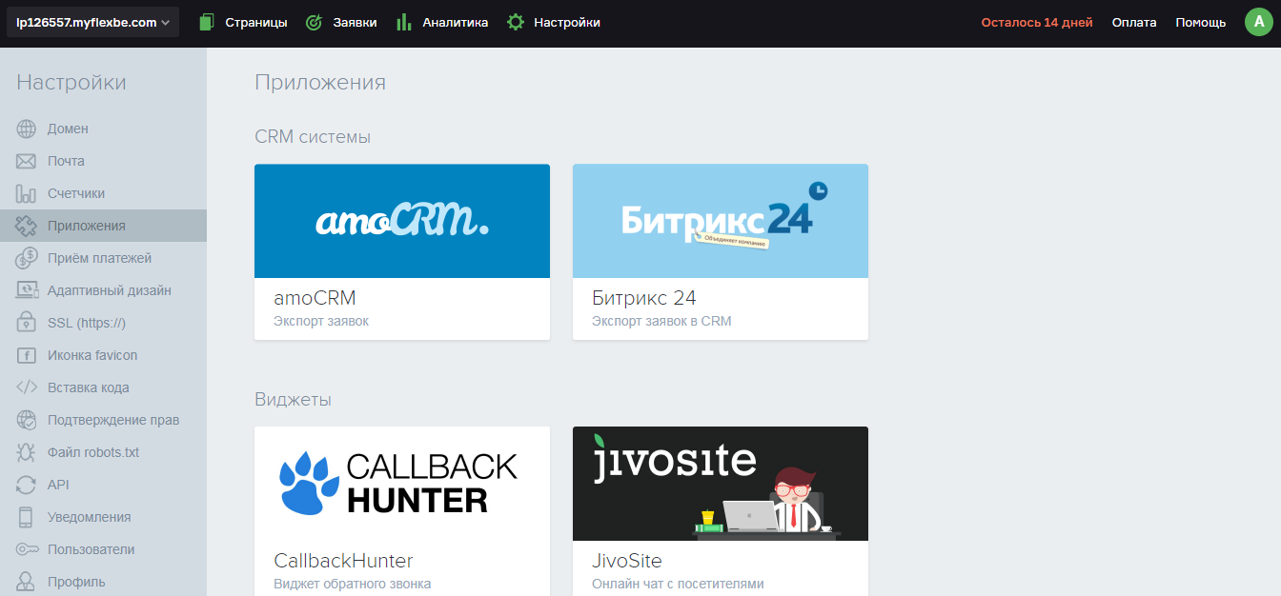The width and height of the screenshot is (1281, 596).
Task: Click the Приём платежей coin icon
Action: pyautogui.click(x=26, y=258)
